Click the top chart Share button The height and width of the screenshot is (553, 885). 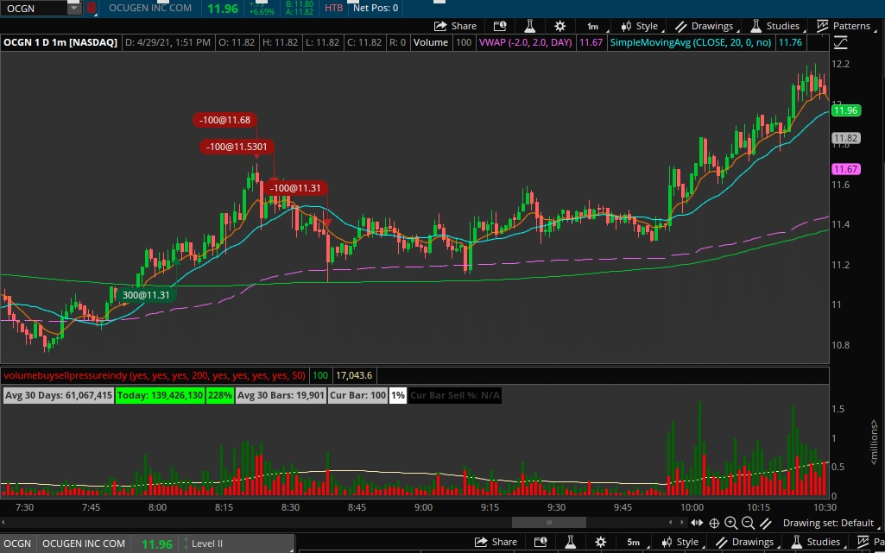click(455, 26)
